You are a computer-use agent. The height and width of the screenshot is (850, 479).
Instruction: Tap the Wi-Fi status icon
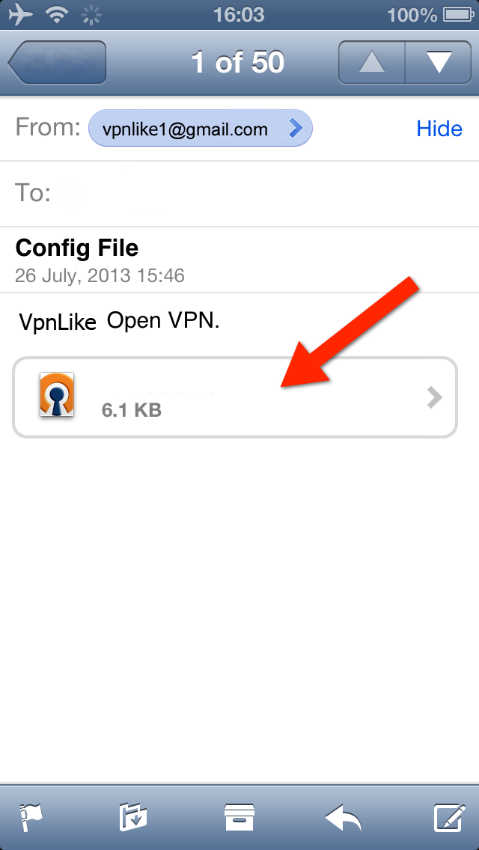56,15
